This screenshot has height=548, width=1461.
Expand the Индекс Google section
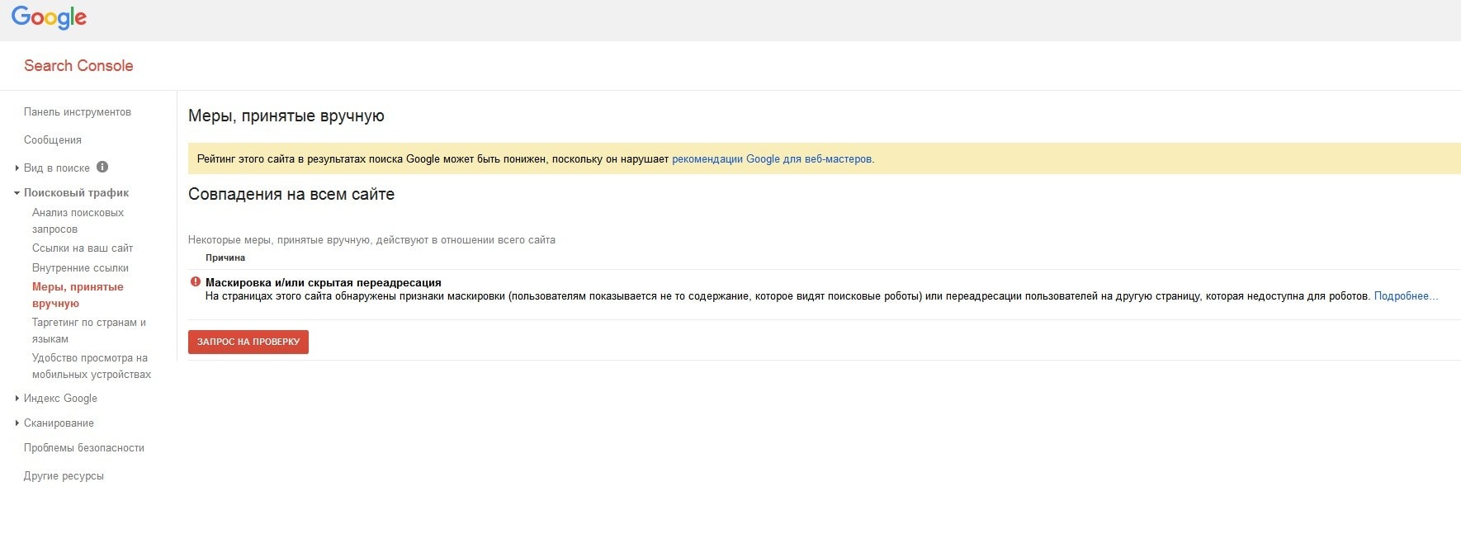click(60, 398)
